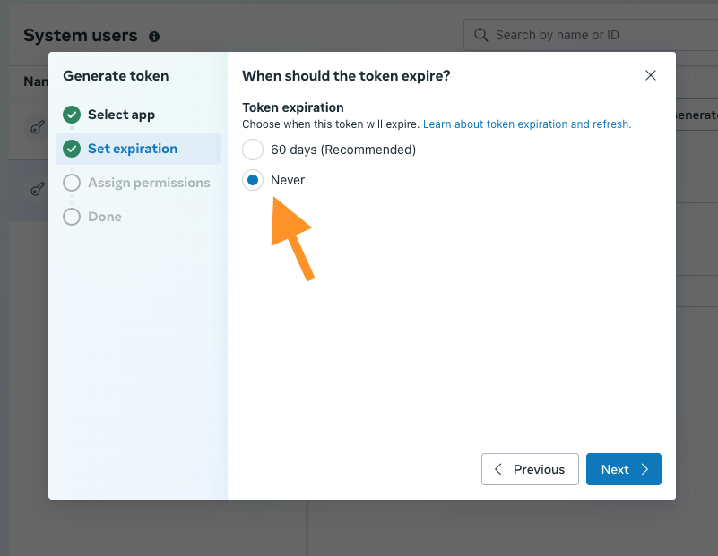This screenshot has width=718, height=556.
Task: Click the empty circle beside Done step
Action: 72,217
